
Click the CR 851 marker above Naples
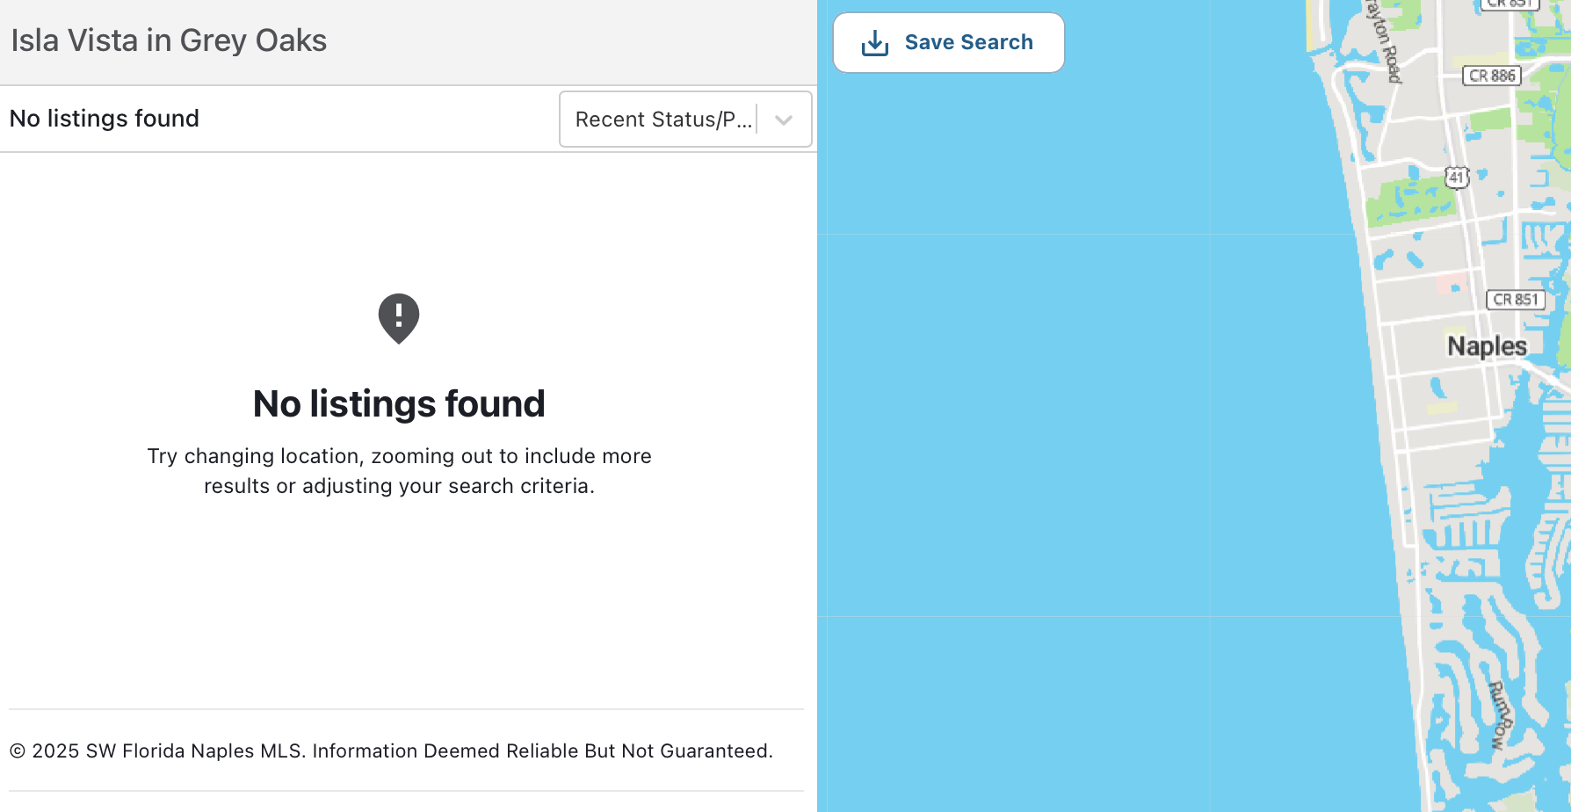click(x=1515, y=300)
